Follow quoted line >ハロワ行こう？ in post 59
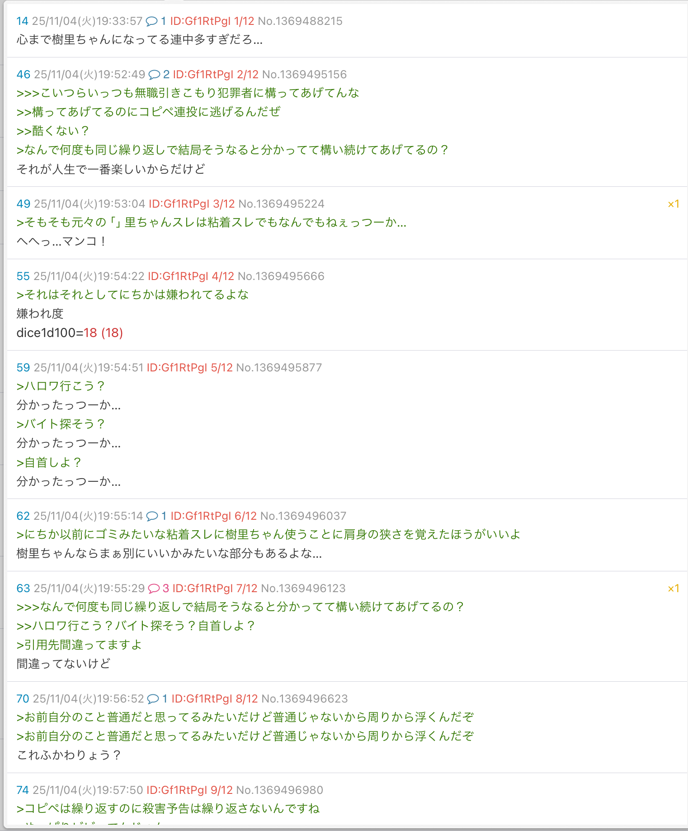Viewport: 688px width, 831px height. tap(61, 386)
